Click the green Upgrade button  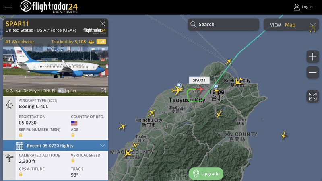click(206, 174)
